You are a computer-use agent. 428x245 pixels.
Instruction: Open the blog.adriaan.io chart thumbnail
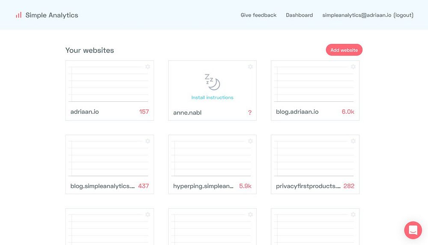coord(314,84)
